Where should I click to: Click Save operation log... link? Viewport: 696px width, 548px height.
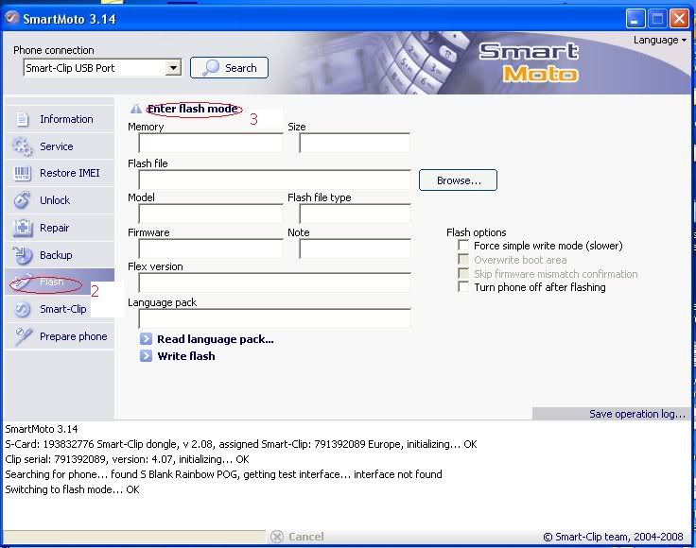[637, 414]
